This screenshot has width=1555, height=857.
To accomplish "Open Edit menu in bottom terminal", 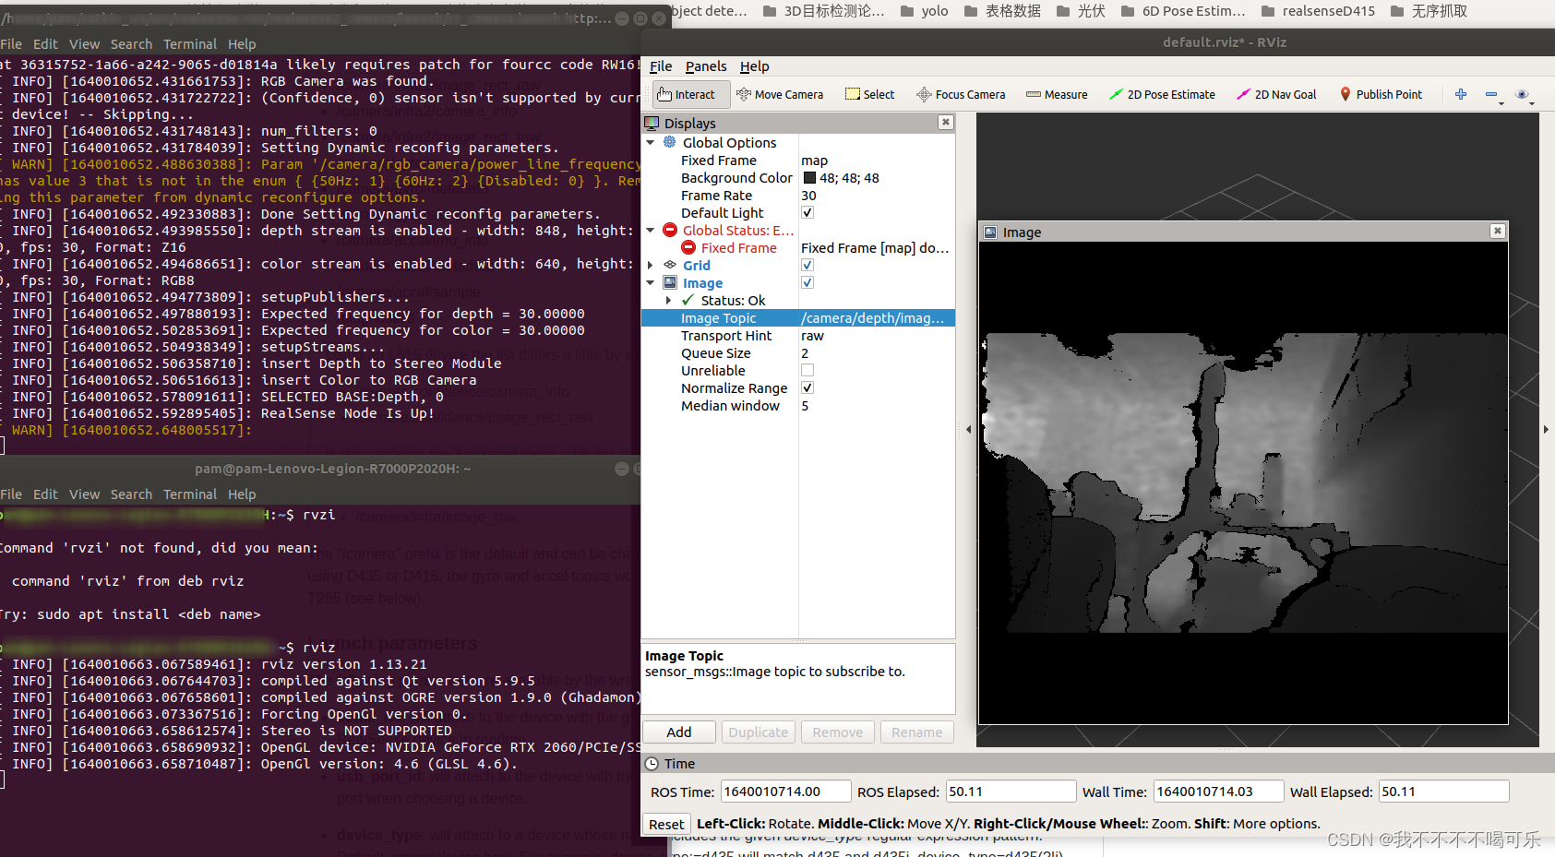I will pos(45,494).
